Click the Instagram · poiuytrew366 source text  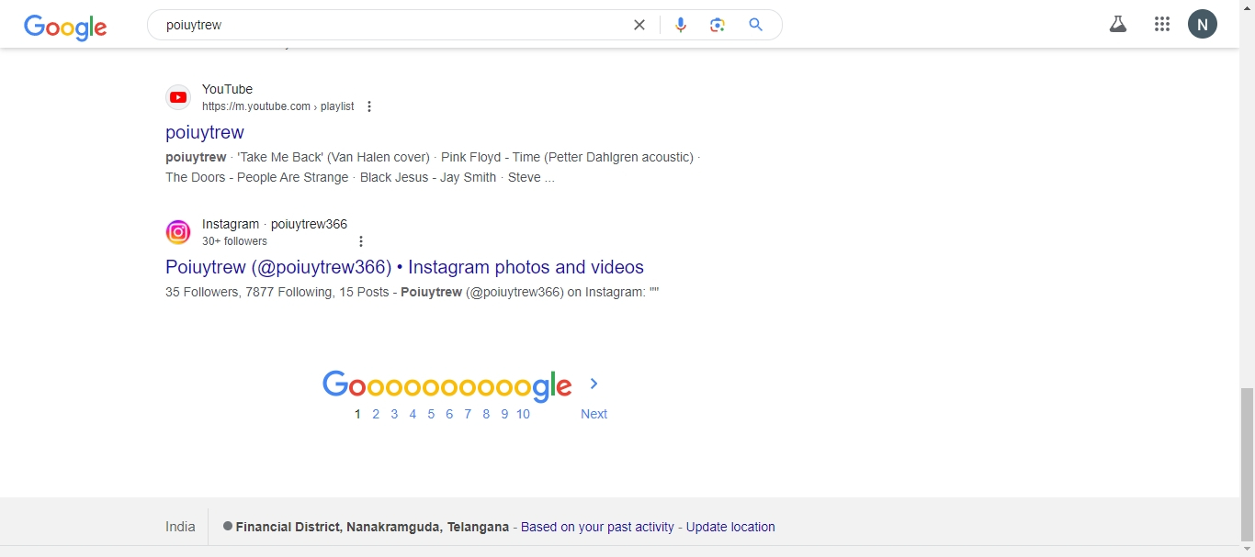pyautogui.click(x=275, y=224)
